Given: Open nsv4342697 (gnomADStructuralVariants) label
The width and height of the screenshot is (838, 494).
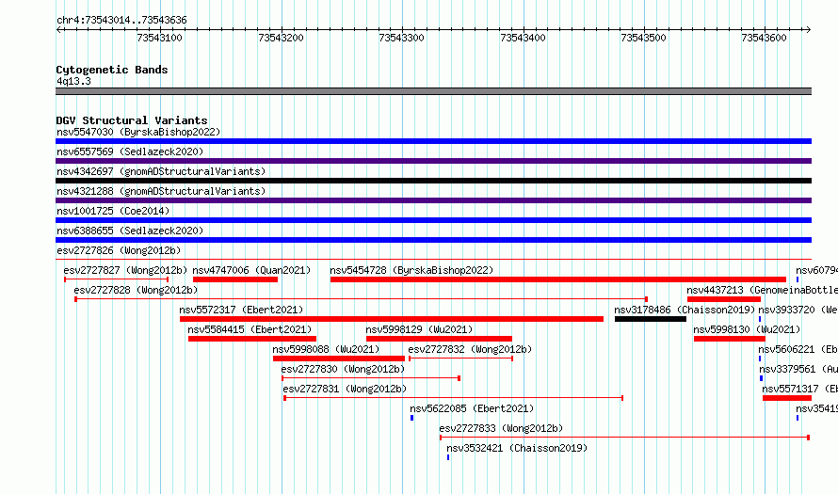Looking at the screenshot, I should pyautogui.click(x=161, y=171).
